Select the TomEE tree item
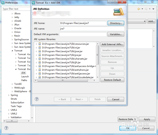The image size is (158, 135). click(18, 84)
